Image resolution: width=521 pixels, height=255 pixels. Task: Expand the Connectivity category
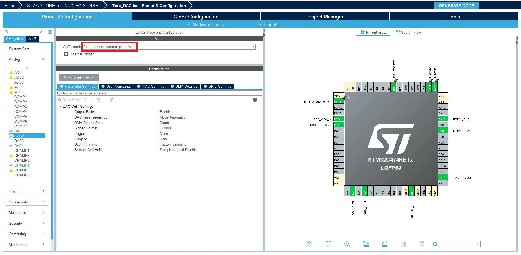click(27, 202)
